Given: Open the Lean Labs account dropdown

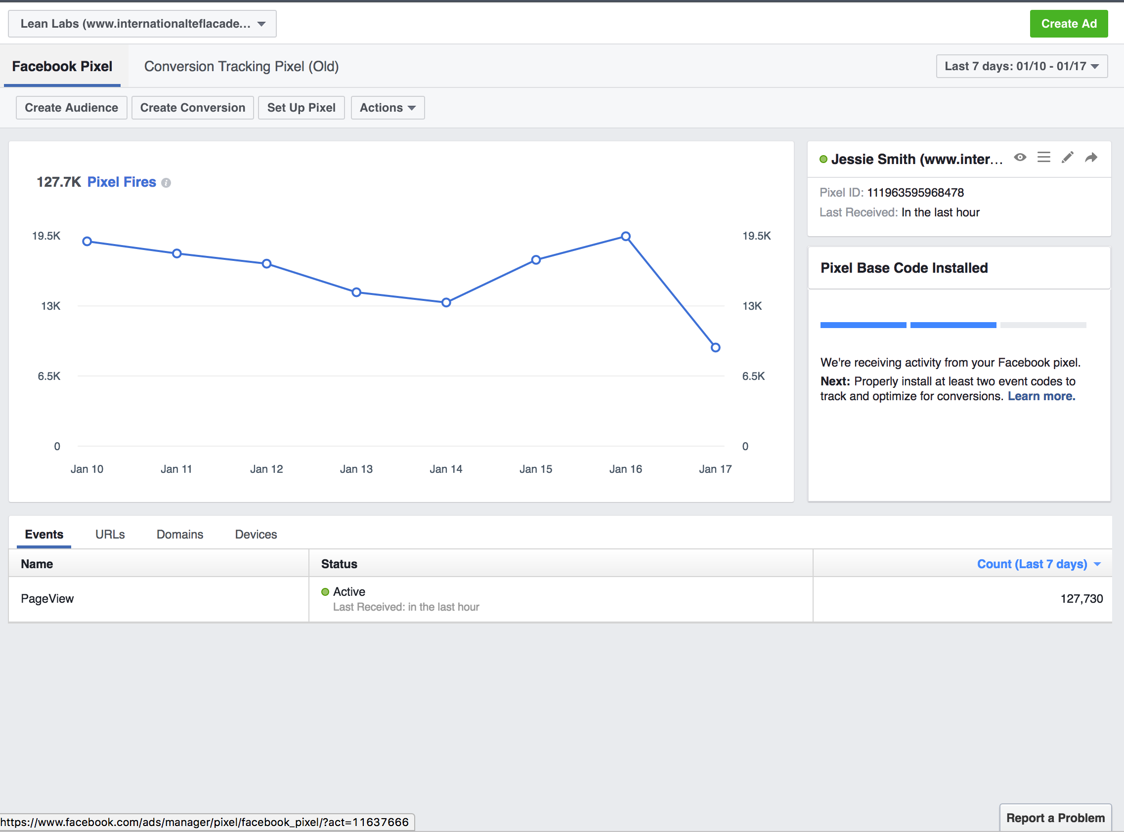Looking at the screenshot, I should click(142, 24).
